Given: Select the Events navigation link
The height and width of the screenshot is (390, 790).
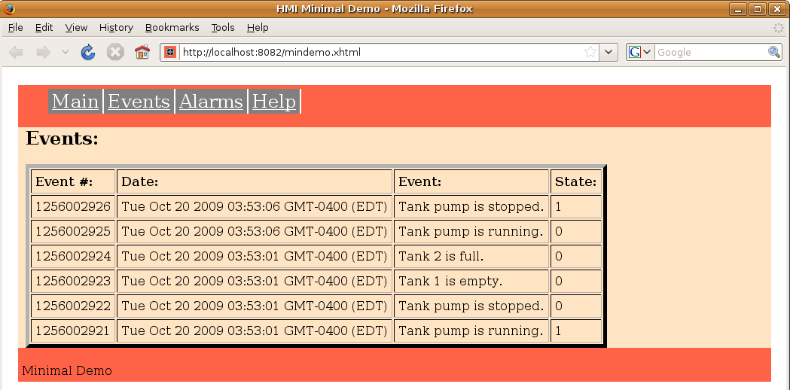Looking at the screenshot, I should point(139,102).
